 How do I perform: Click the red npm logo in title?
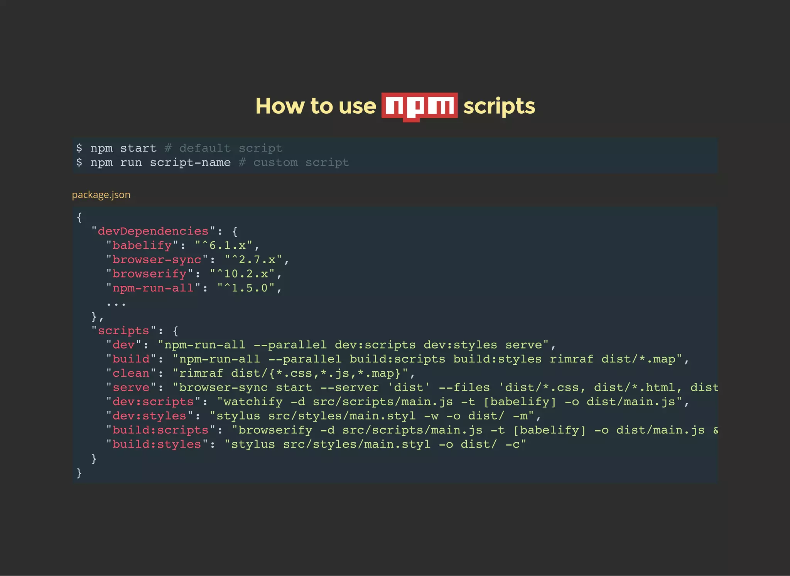(x=420, y=107)
